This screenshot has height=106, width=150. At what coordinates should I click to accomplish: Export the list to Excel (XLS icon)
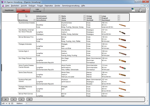[x=133, y=10]
